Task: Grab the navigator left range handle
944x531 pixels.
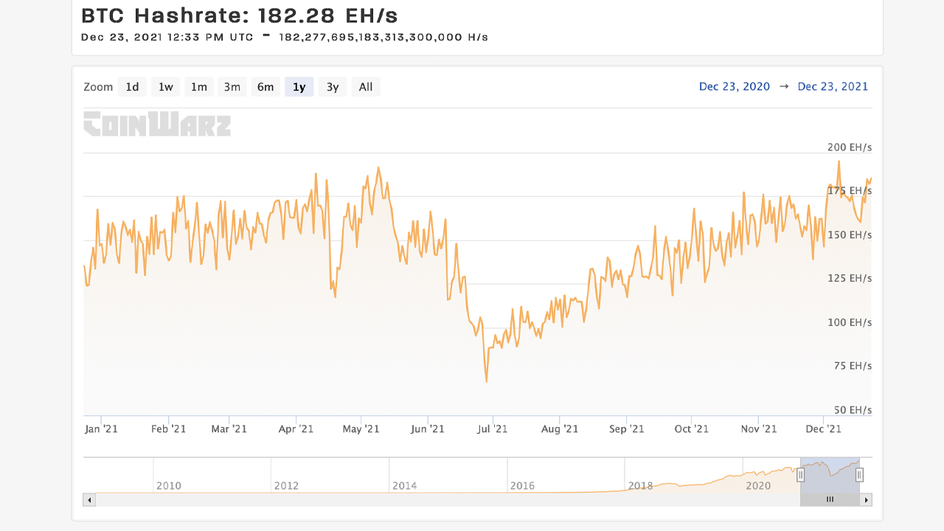Action: [800, 476]
